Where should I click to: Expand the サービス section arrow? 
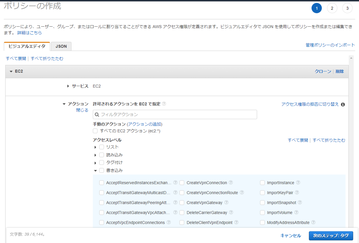point(68,86)
